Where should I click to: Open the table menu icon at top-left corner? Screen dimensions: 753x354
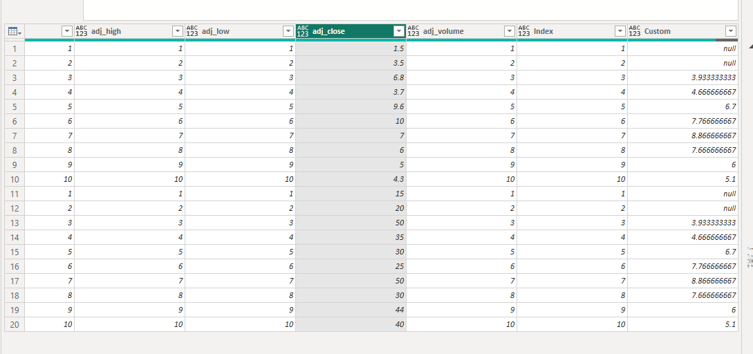click(x=15, y=32)
